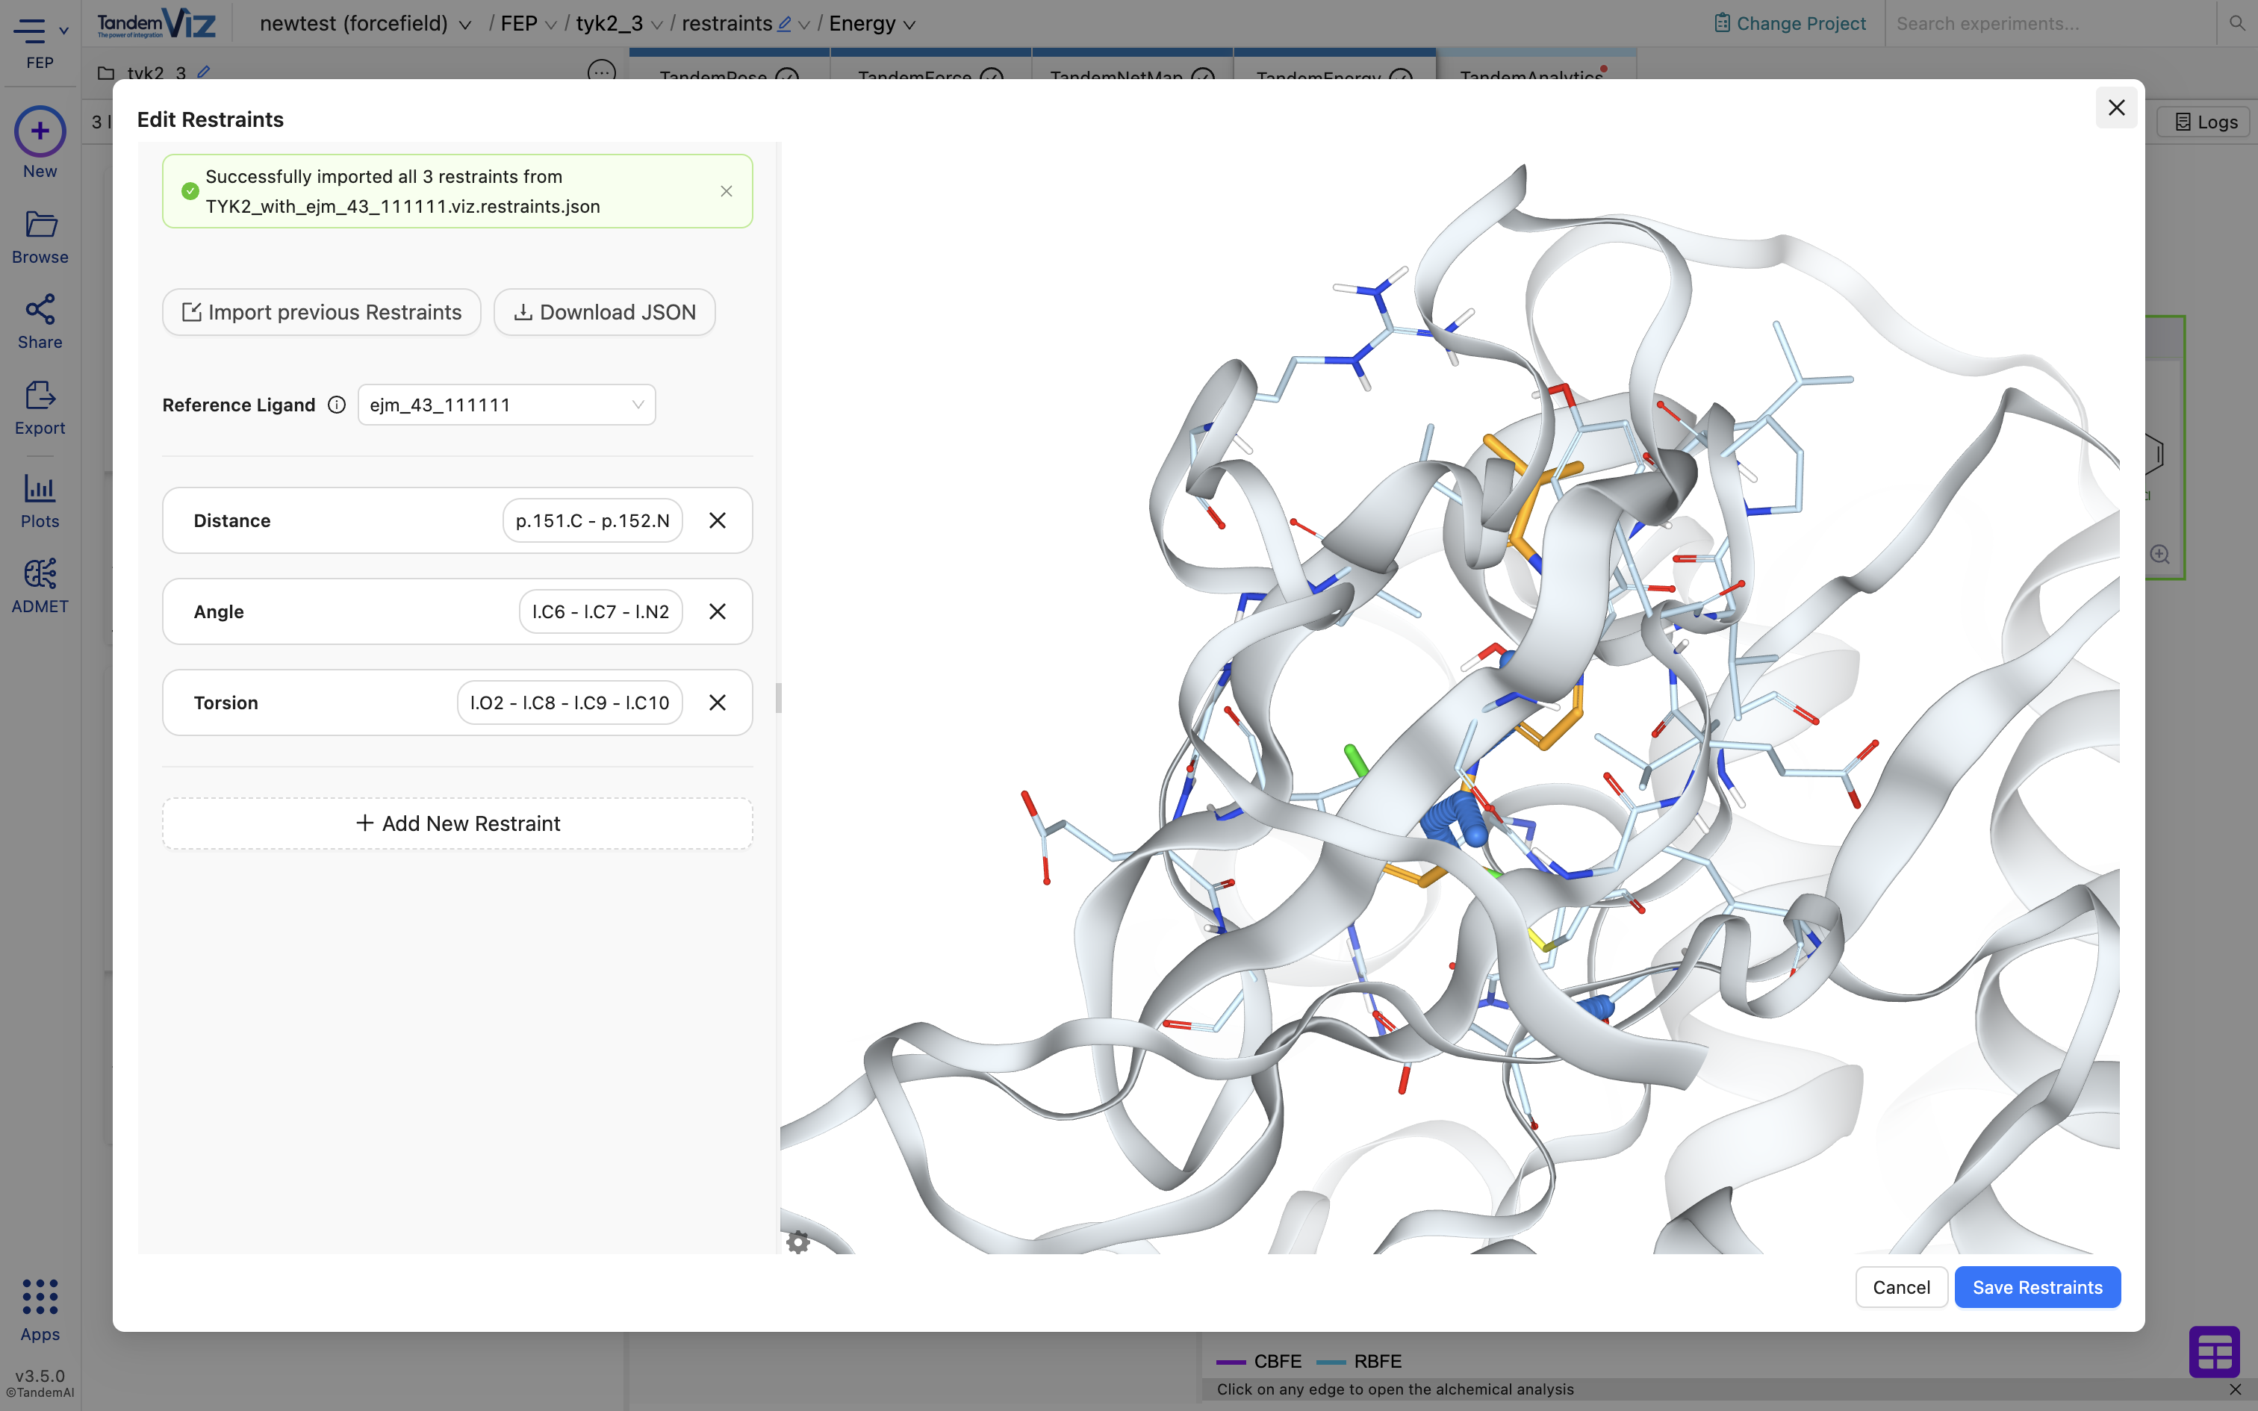Click Add New Restraint area
The image size is (2258, 1411).
tap(457, 823)
